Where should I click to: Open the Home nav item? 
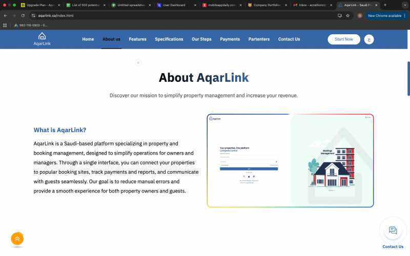(88, 39)
